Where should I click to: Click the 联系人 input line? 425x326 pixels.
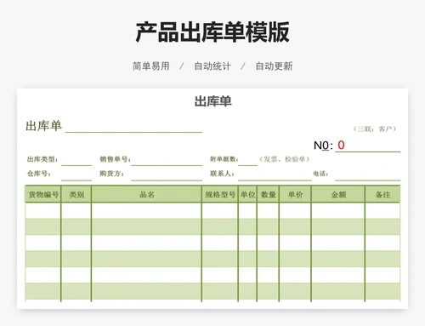(x=275, y=176)
